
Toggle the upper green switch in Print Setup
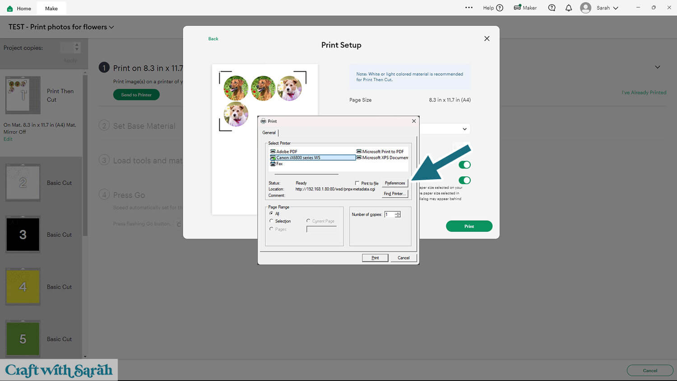464,165
